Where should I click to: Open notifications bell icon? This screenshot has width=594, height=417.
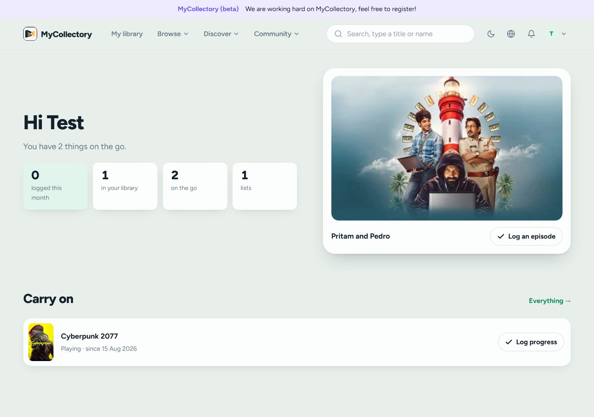tap(531, 34)
